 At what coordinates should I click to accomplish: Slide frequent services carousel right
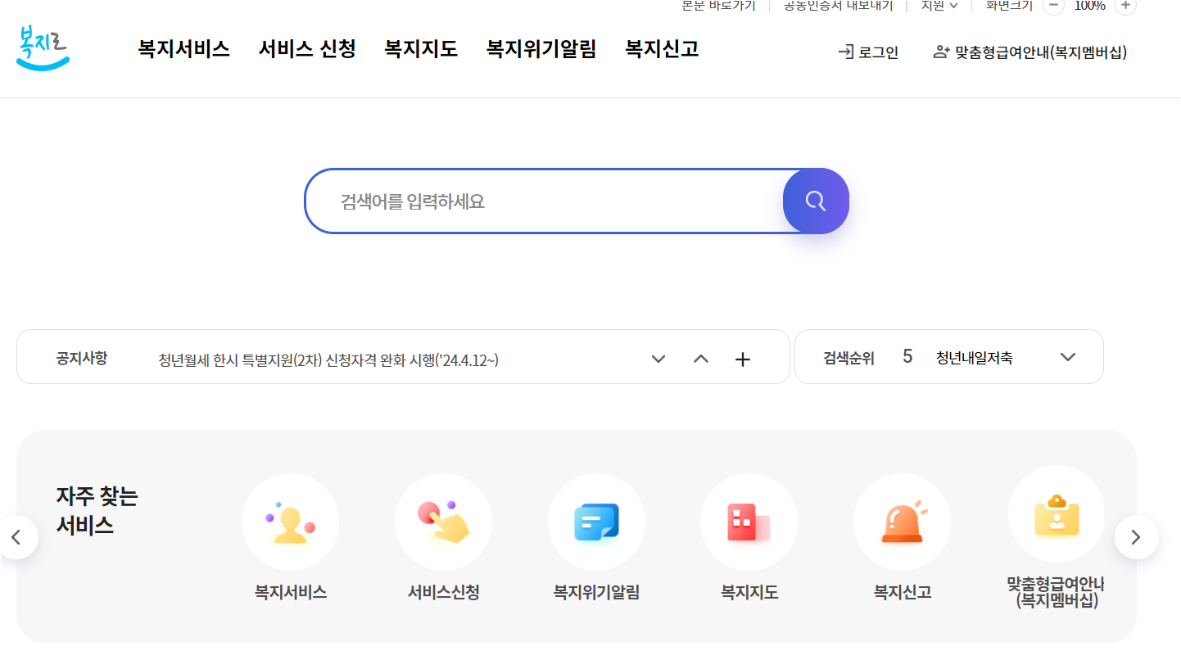[1136, 537]
